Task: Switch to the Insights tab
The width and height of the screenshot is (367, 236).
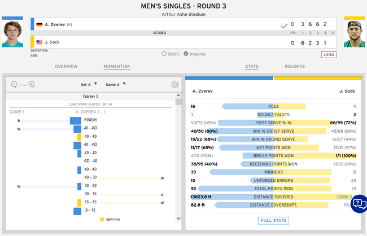Action: click(295, 67)
